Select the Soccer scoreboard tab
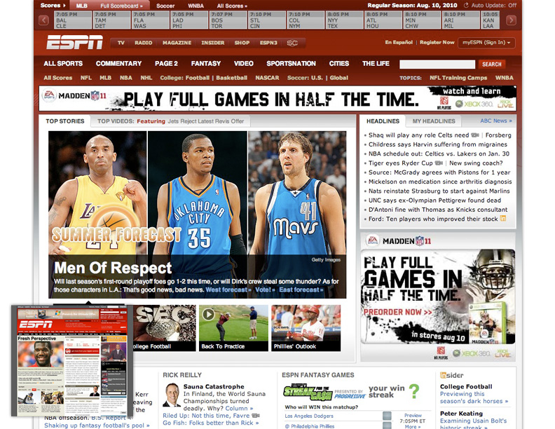 pos(165,6)
